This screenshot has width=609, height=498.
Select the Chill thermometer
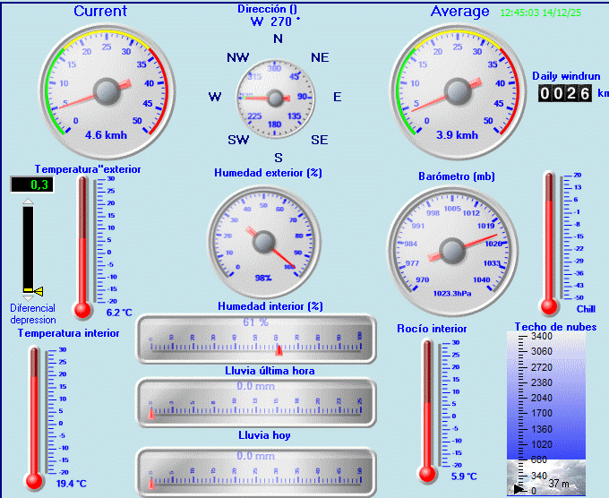click(x=549, y=242)
